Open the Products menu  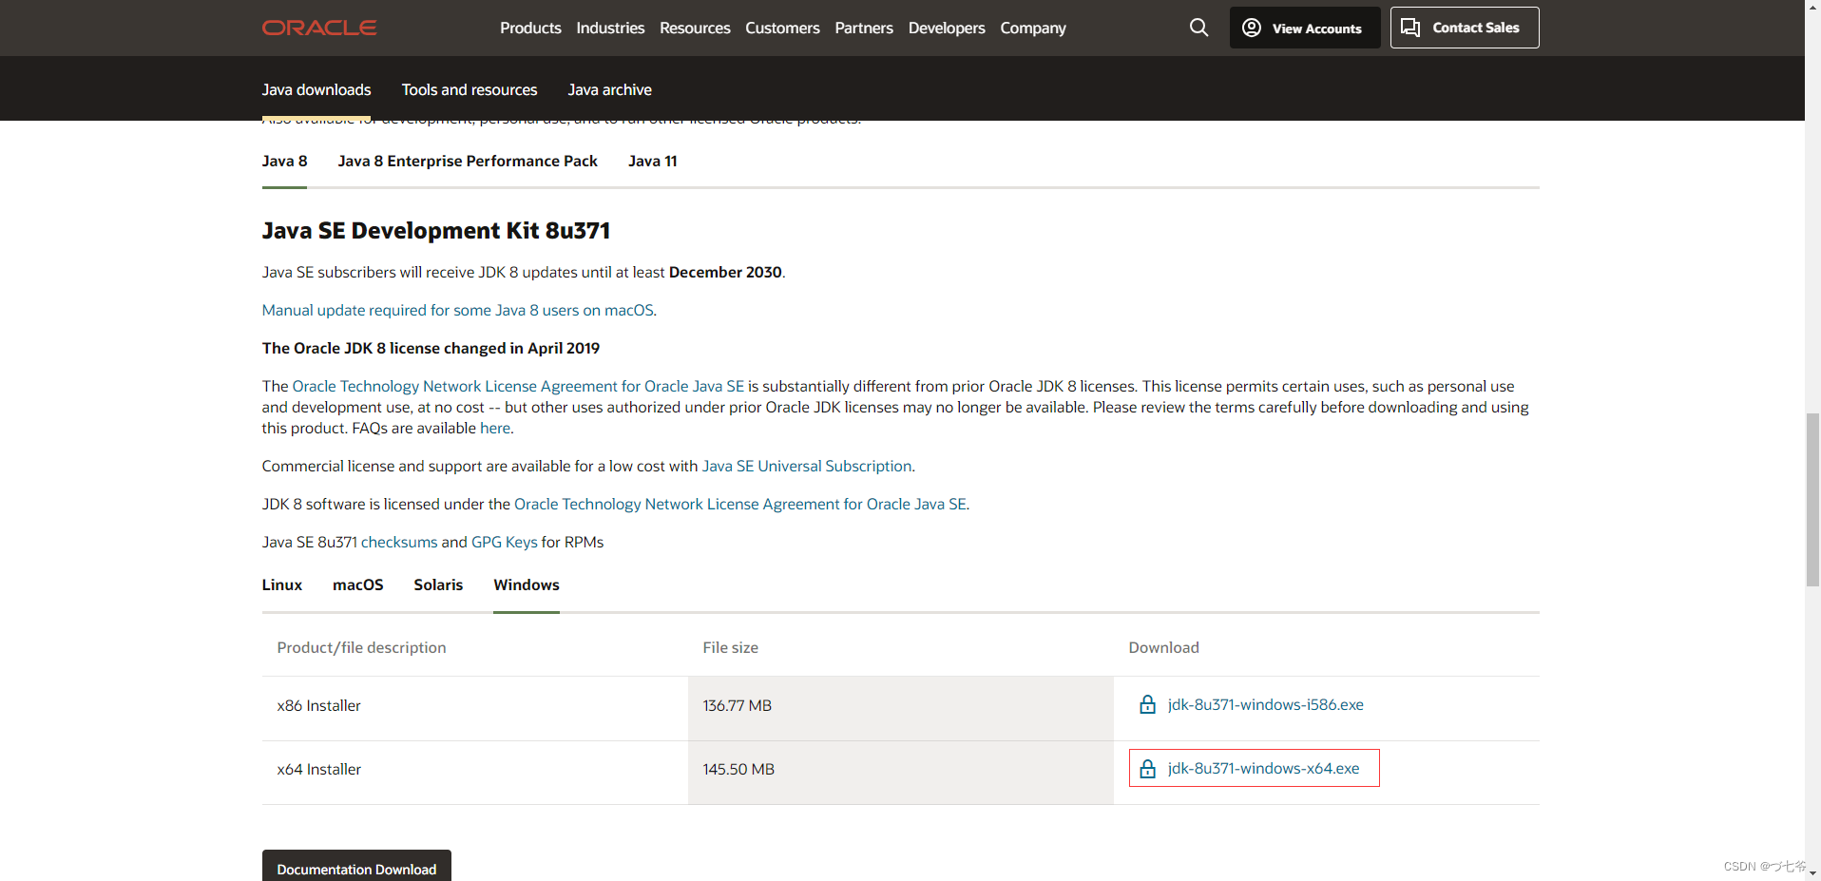tap(530, 28)
